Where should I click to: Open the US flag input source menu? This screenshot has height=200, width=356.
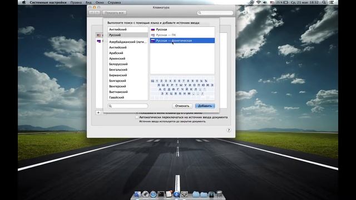272,2
